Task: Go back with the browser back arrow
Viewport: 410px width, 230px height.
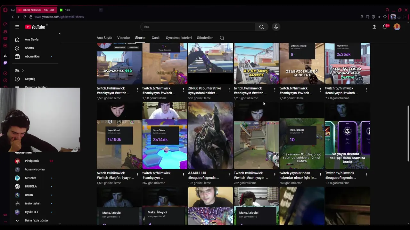Action: click(x=12, y=17)
